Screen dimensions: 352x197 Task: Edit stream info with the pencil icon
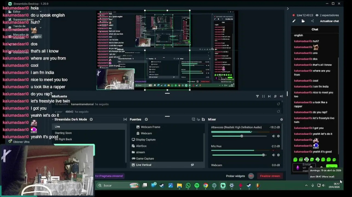pyautogui.click(x=294, y=21)
